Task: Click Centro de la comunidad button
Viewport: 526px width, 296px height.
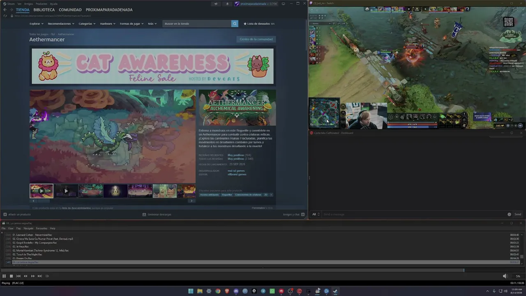Action: [256, 39]
